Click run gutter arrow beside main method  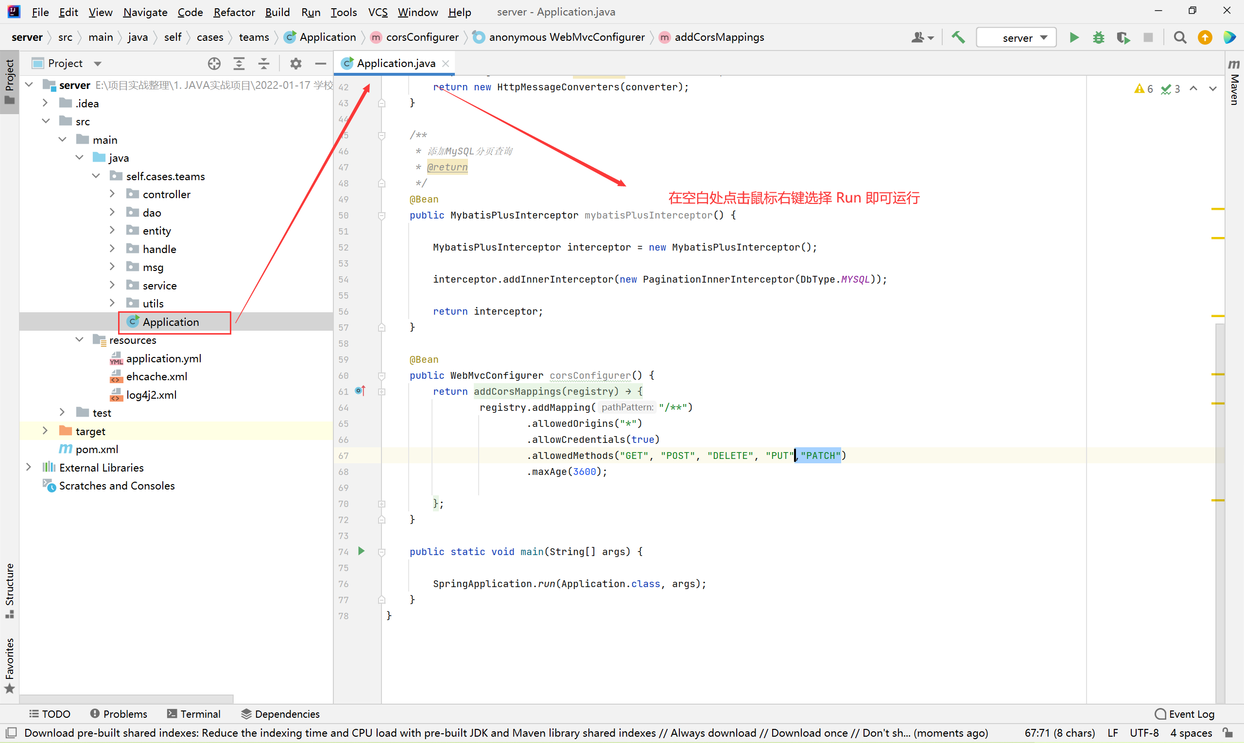pyautogui.click(x=361, y=551)
